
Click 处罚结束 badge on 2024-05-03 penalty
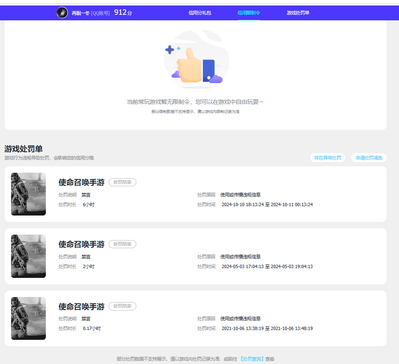(x=122, y=244)
